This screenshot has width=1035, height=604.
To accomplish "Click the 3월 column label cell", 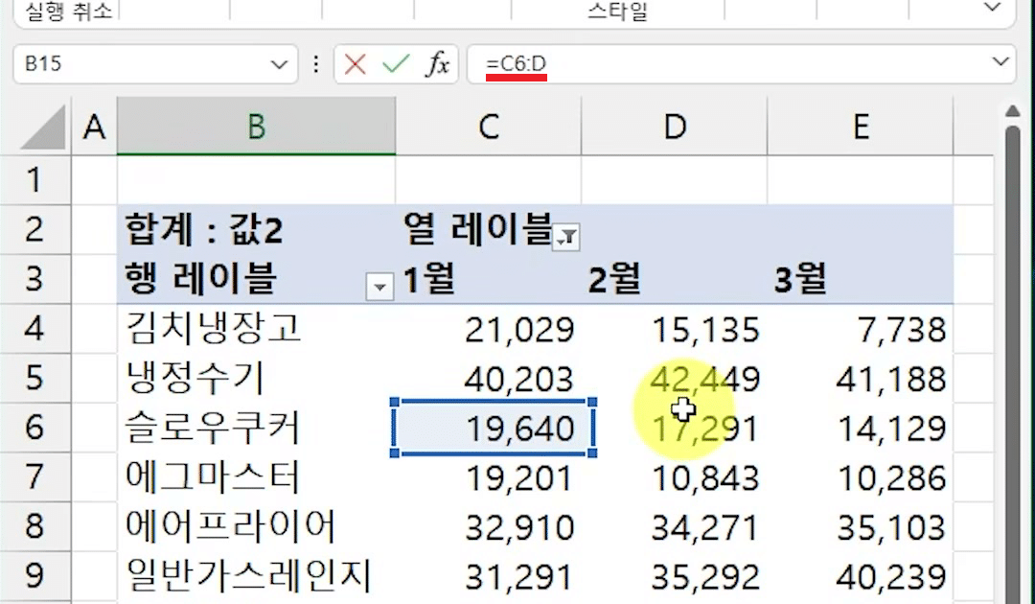I will point(861,279).
